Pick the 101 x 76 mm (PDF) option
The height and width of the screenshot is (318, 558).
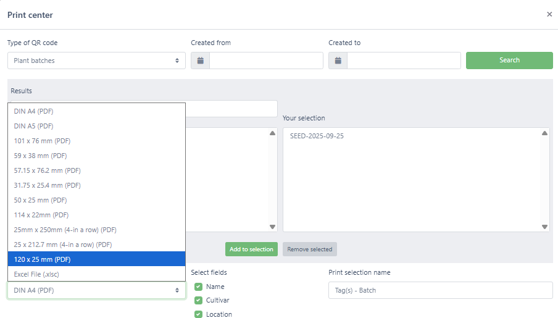click(x=96, y=141)
